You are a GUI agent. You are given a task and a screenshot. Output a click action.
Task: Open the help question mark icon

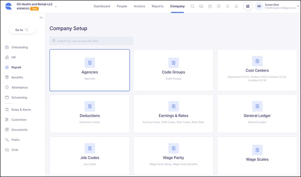click(219, 6)
